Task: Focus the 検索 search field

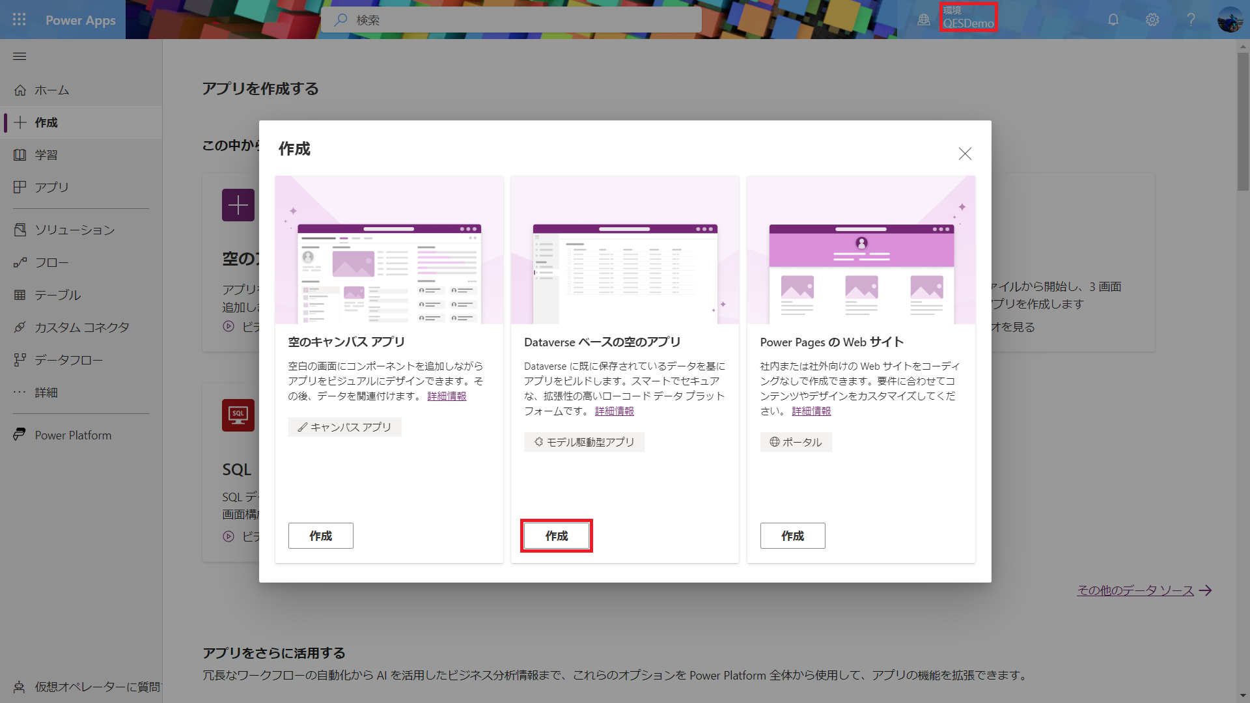Action: pos(511,20)
